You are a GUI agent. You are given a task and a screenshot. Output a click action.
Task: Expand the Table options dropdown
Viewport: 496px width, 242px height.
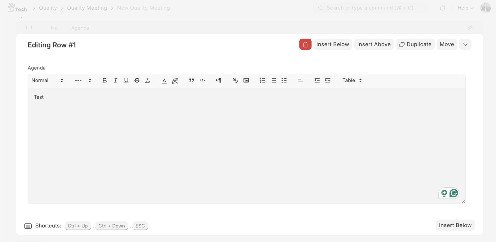tap(352, 81)
